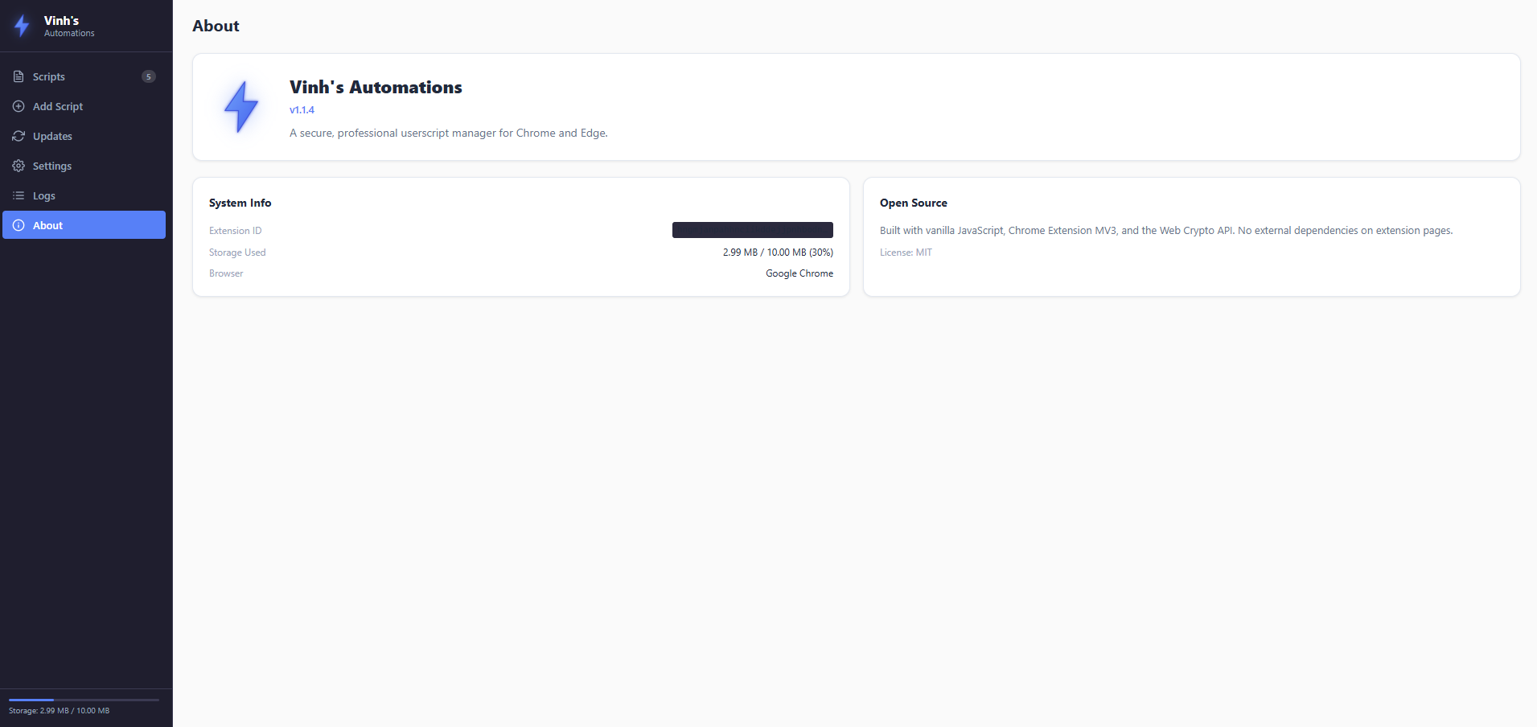The image size is (1537, 727).
Task: Click the large lightning bolt app icon
Action: [x=241, y=107]
